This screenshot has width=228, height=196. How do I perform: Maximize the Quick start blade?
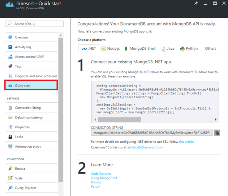tap(215, 3)
